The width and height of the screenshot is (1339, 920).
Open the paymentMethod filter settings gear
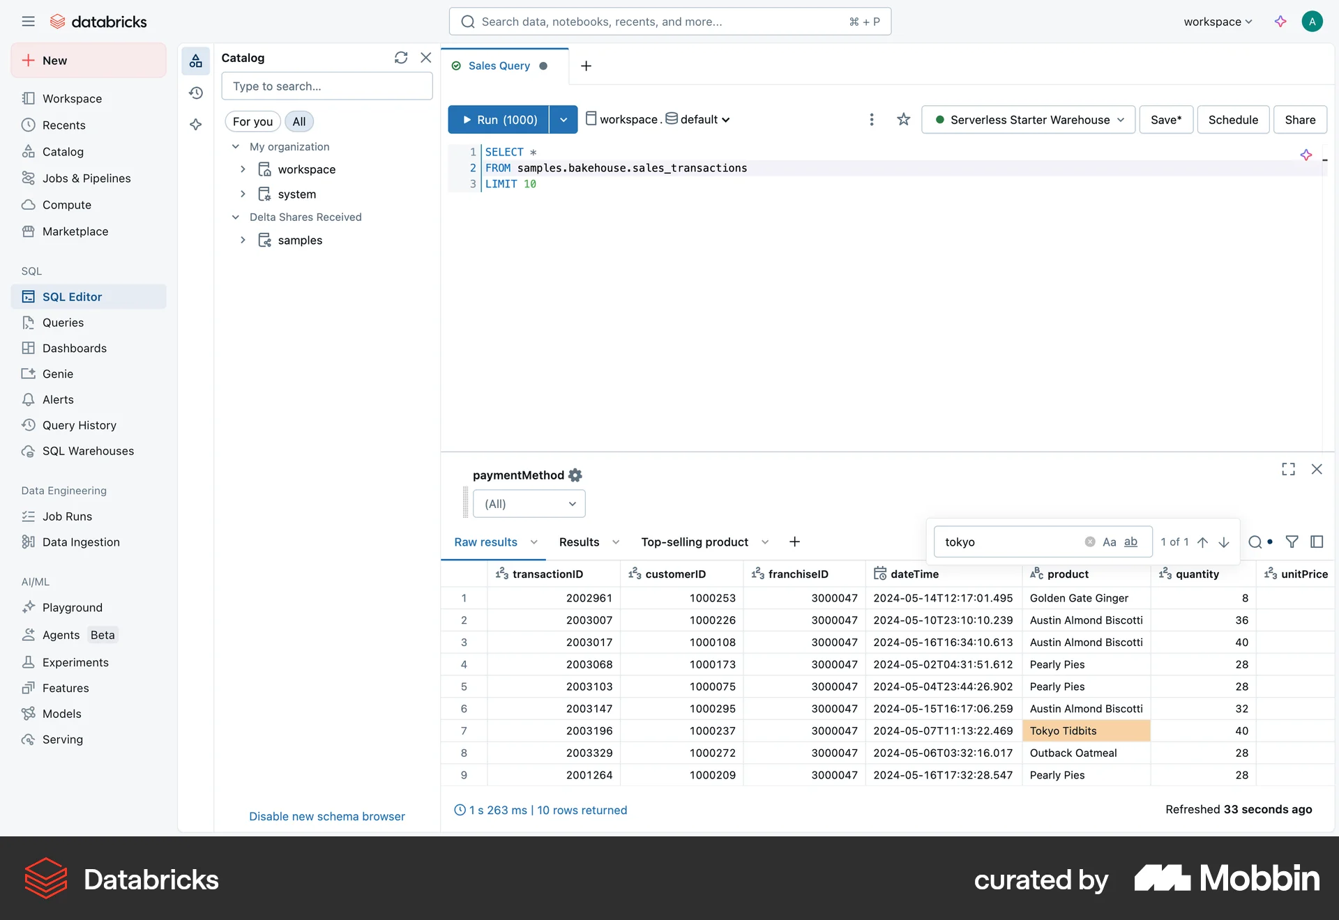(575, 475)
